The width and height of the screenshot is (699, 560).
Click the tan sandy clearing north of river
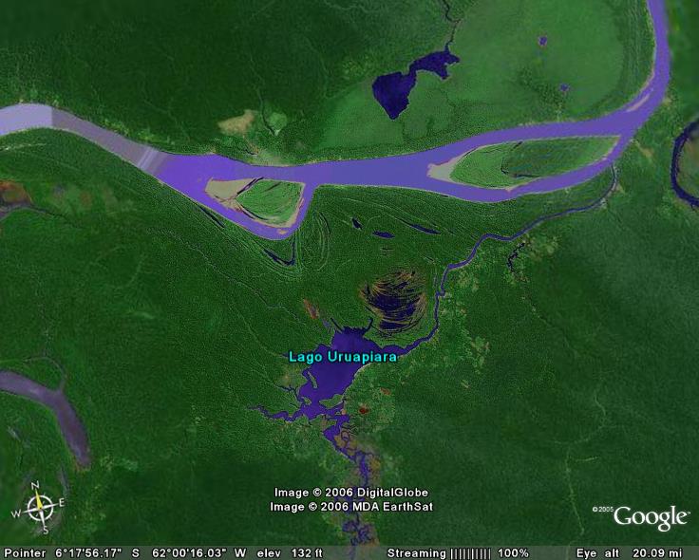point(237,122)
